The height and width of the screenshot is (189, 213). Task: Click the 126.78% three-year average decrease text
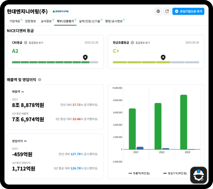click(76, 168)
